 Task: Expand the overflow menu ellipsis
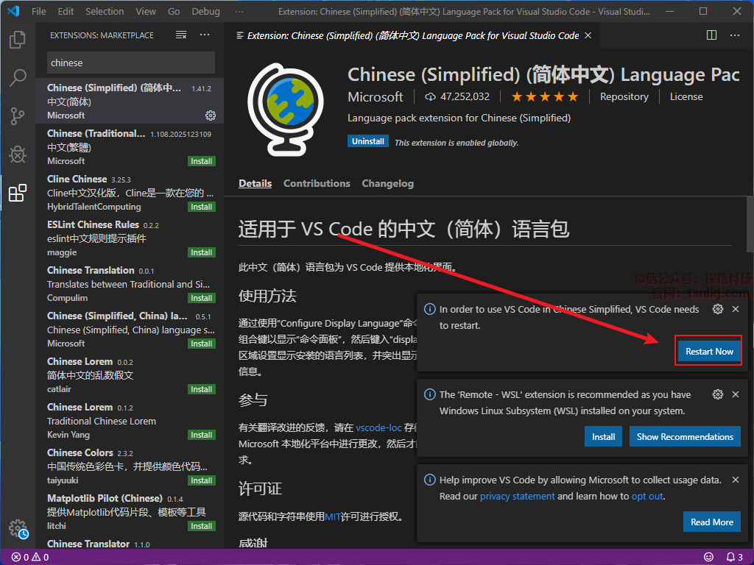239,11
